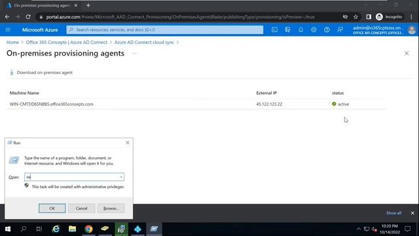The height and width of the screenshot is (236, 419).
Task: Select the External IP column header
Action: point(266,93)
